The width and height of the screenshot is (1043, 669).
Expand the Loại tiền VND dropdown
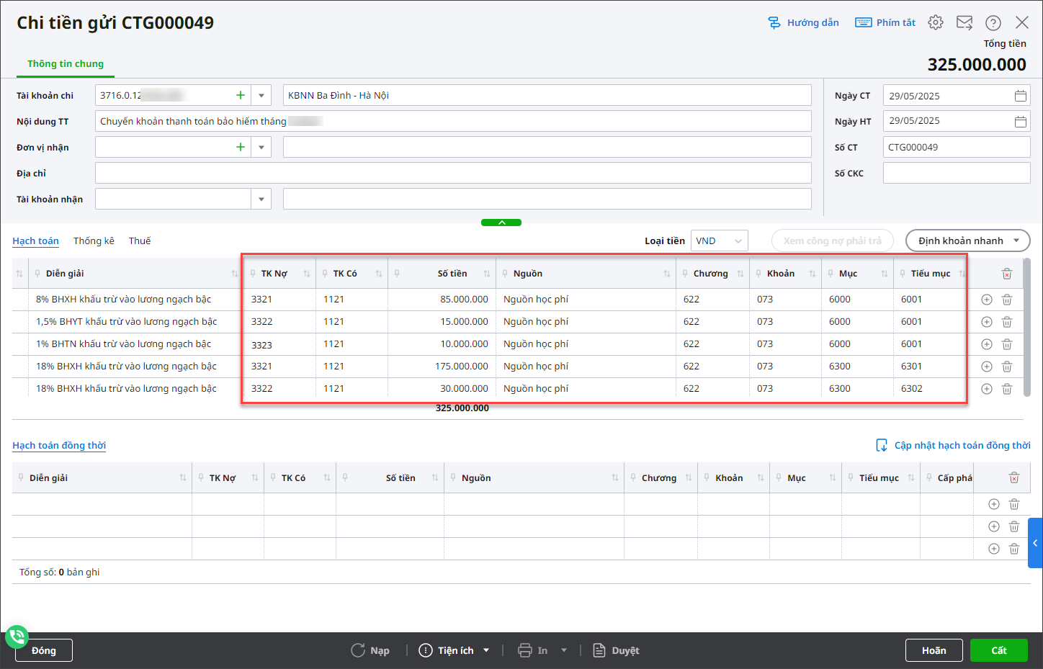coord(738,241)
